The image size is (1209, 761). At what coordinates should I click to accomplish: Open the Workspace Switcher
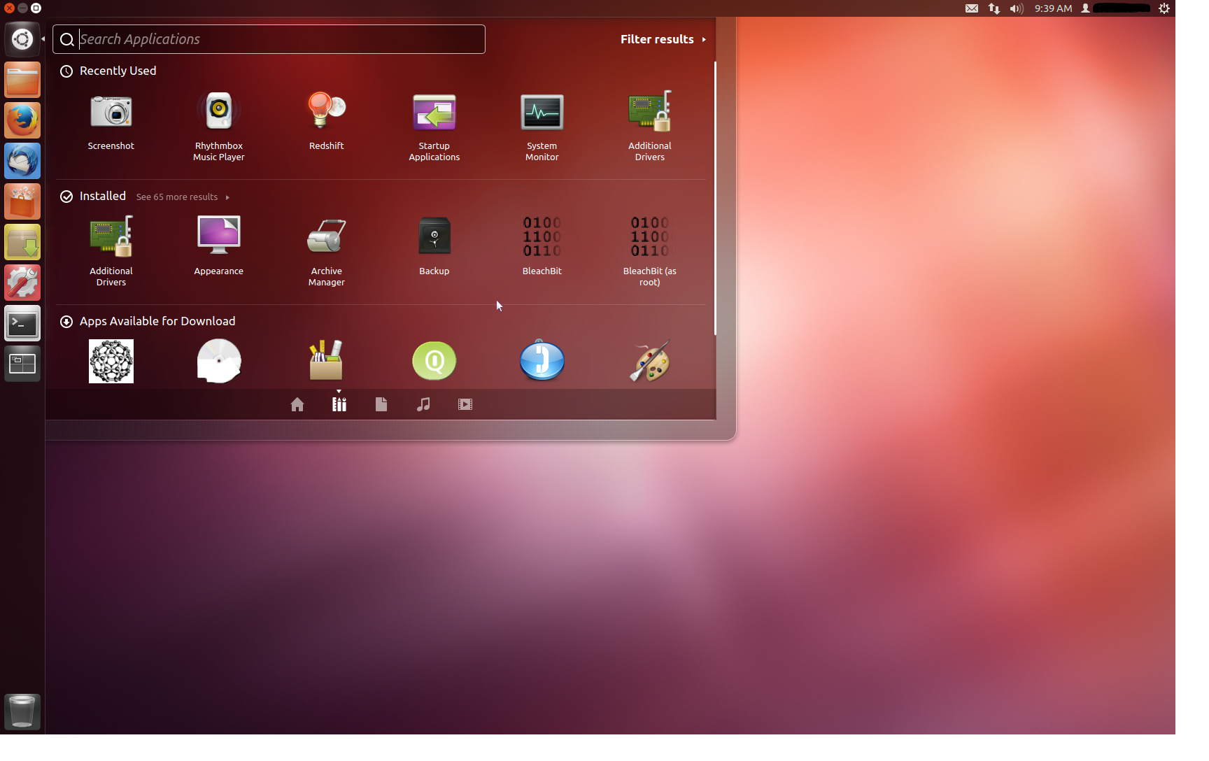click(x=22, y=364)
